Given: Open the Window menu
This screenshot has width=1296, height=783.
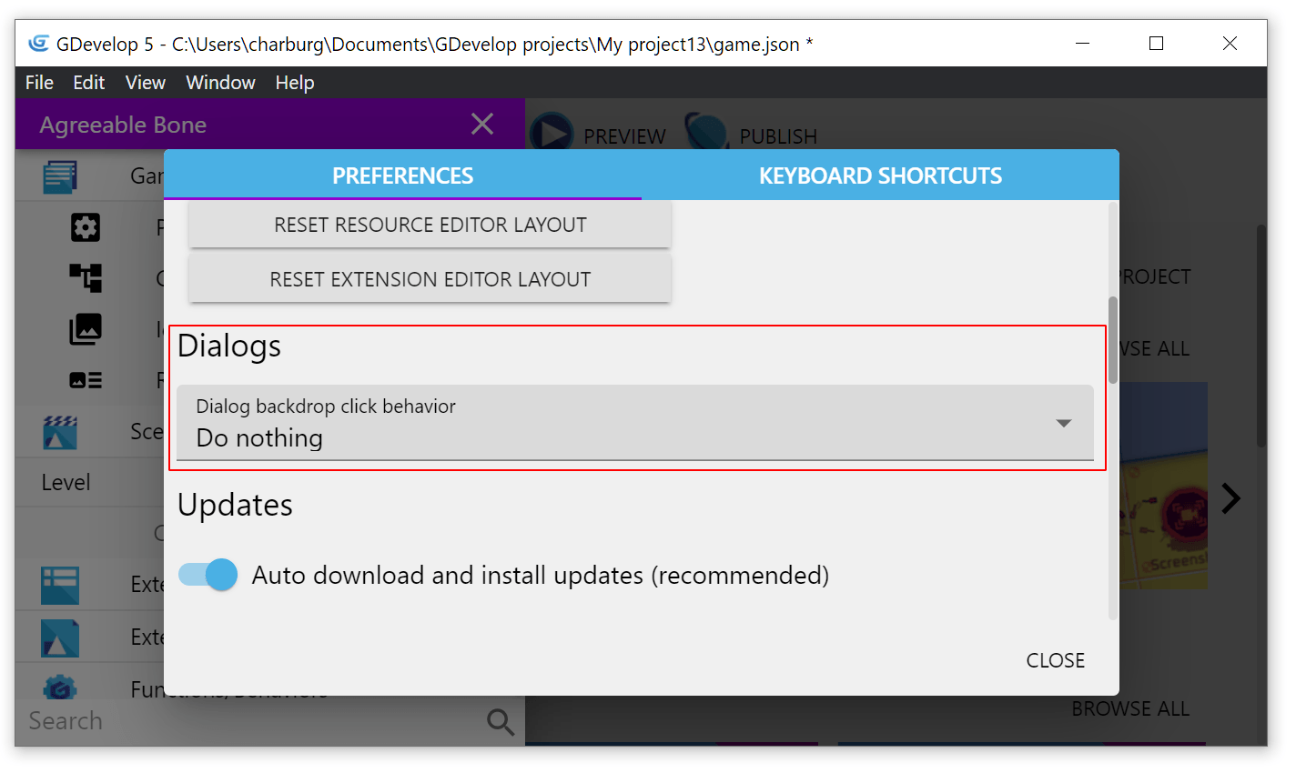Looking at the screenshot, I should coord(220,83).
